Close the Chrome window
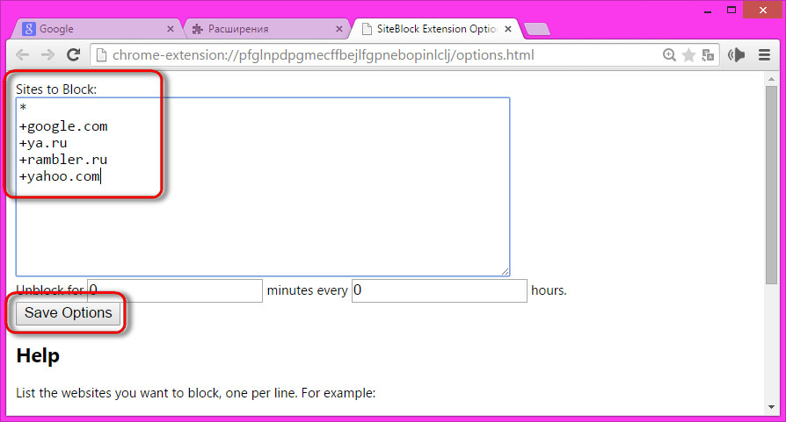The width and height of the screenshot is (786, 422). [763, 10]
